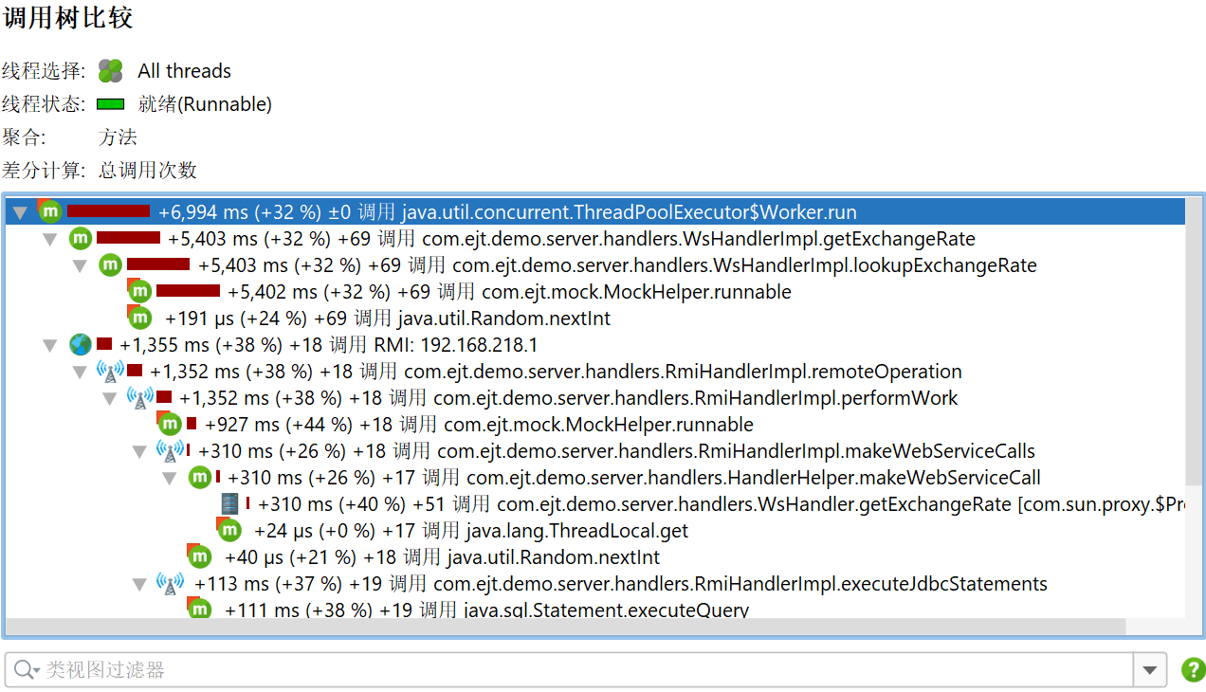Collapse the makeWebServiceCalls node

pos(139,451)
